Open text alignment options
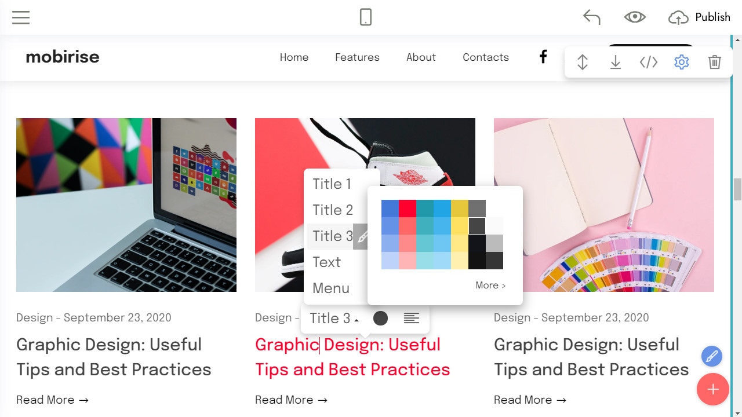 (412, 318)
